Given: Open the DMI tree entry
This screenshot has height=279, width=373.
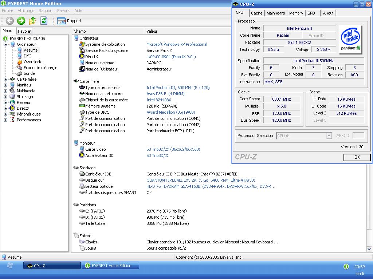Looking at the screenshot, I should click(27, 56).
